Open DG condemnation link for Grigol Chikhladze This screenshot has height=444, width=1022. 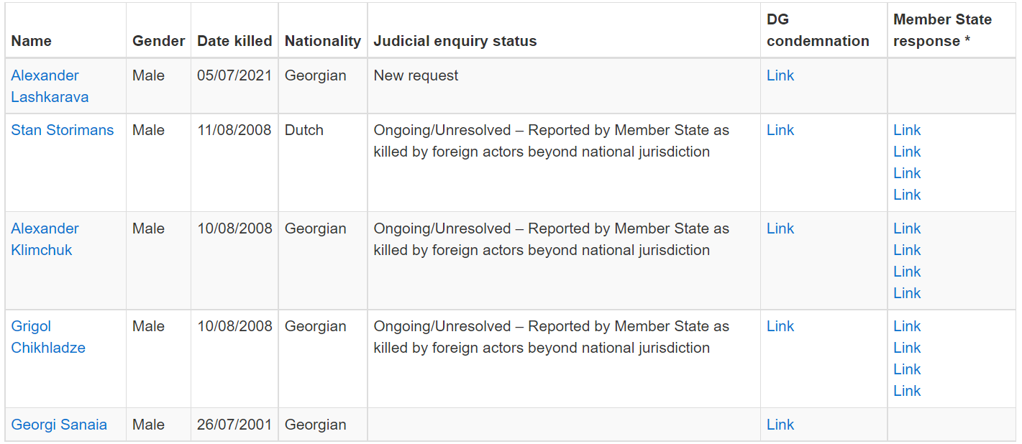click(x=780, y=326)
